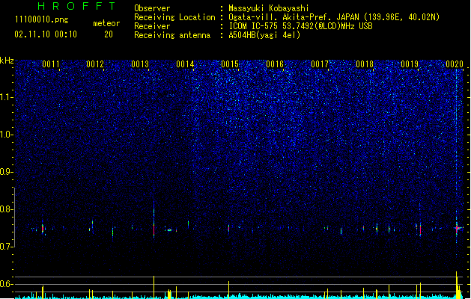Click the Receiving Location label

click(174, 17)
